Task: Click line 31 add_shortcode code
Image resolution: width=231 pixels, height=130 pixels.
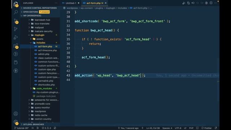Action: point(122,21)
